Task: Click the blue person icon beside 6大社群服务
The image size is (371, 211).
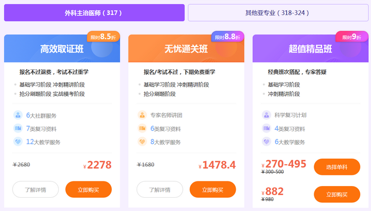Action: pos(18,115)
